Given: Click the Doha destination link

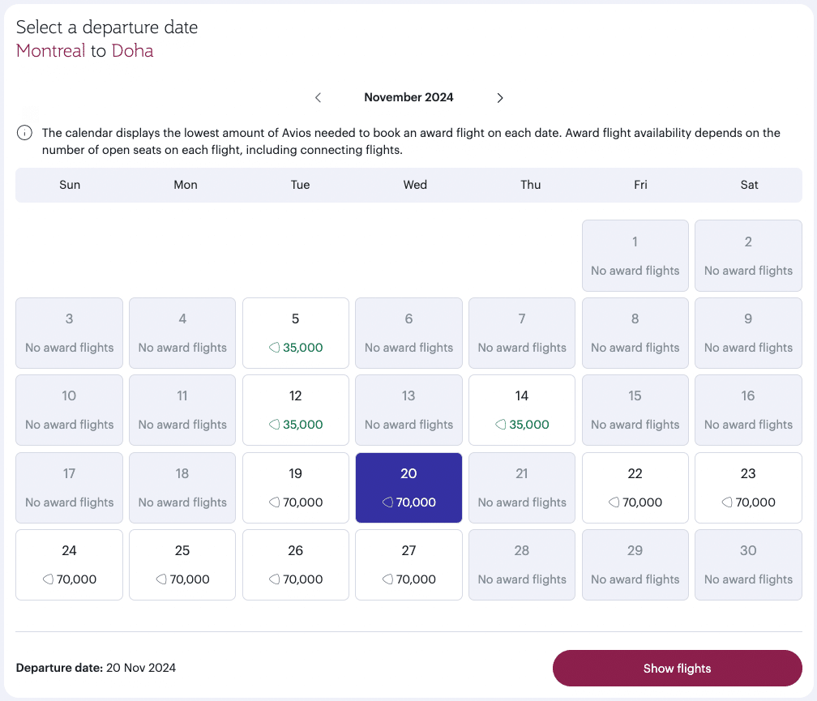Looking at the screenshot, I should [x=132, y=51].
